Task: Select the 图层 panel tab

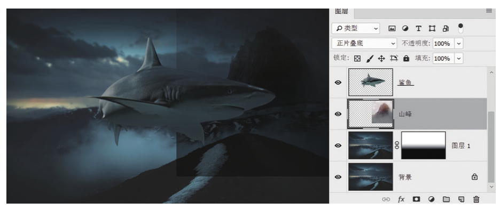Action: 341,11
